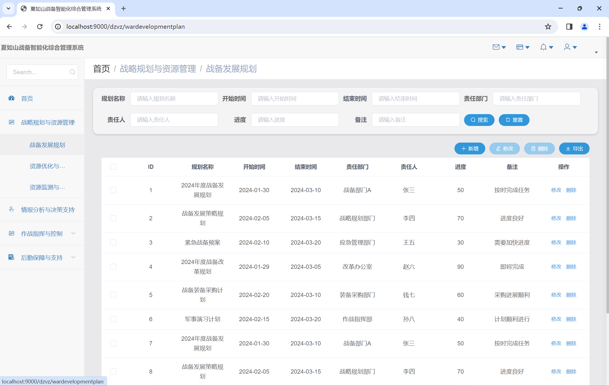This screenshot has height=386, width=609.
Task: Check the row checkbox for ID 3
Action: pyautogui.click(x=113, y=242)
